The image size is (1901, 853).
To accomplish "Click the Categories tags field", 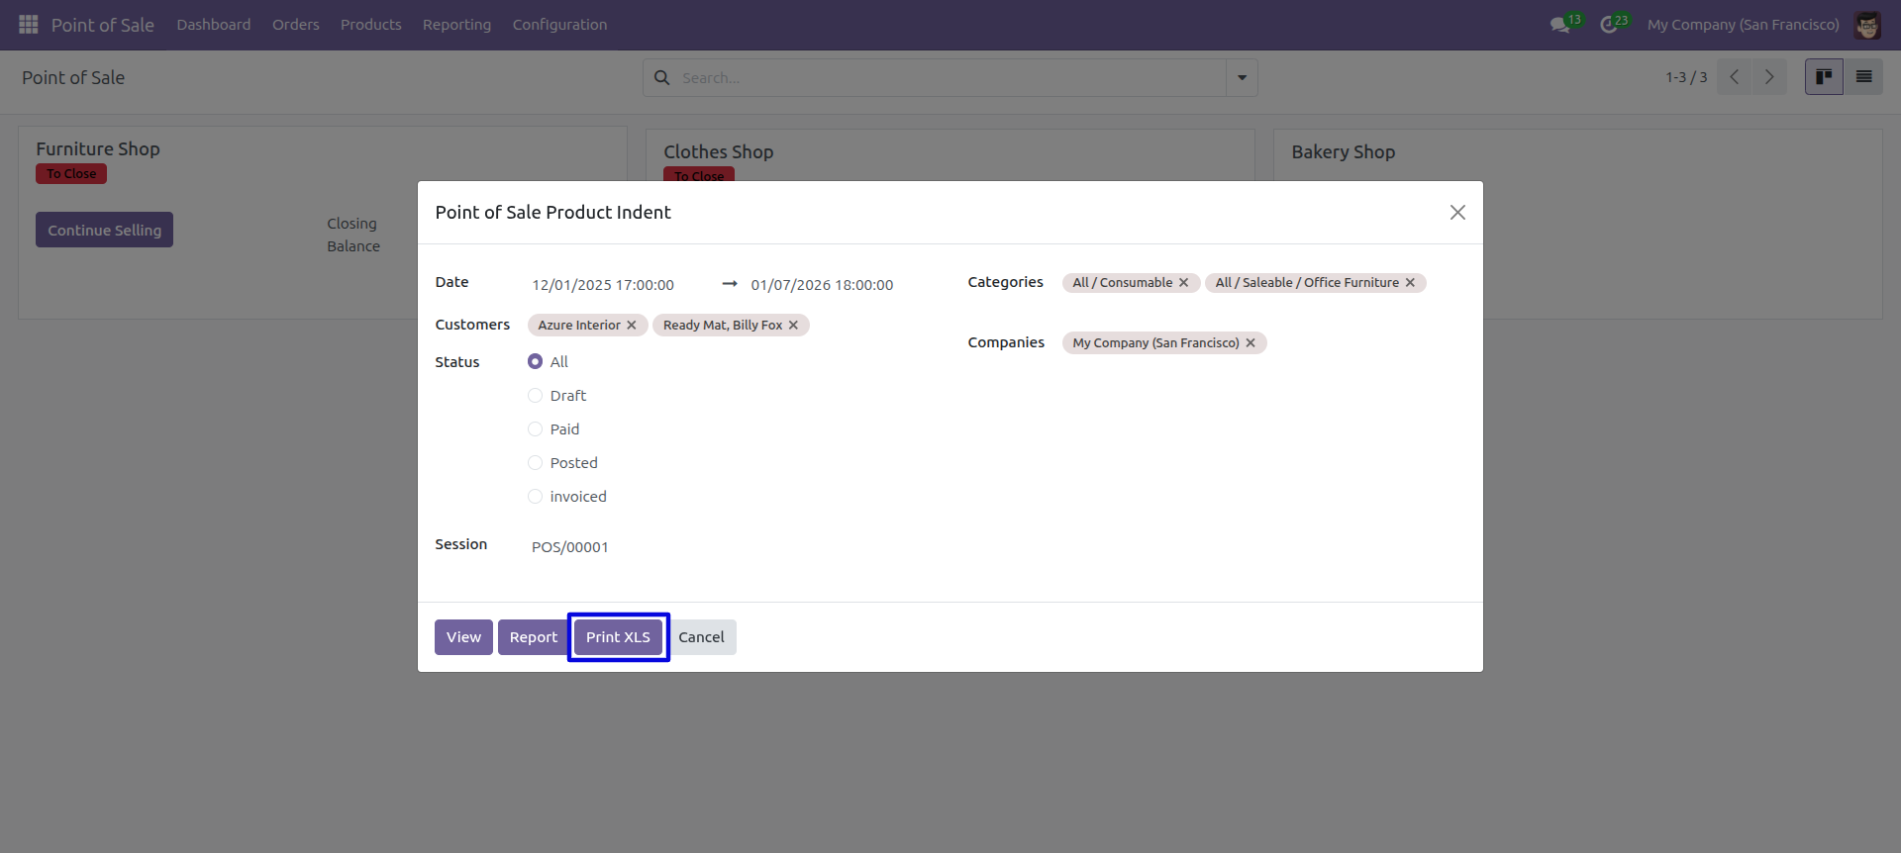I will point(1263,283).
